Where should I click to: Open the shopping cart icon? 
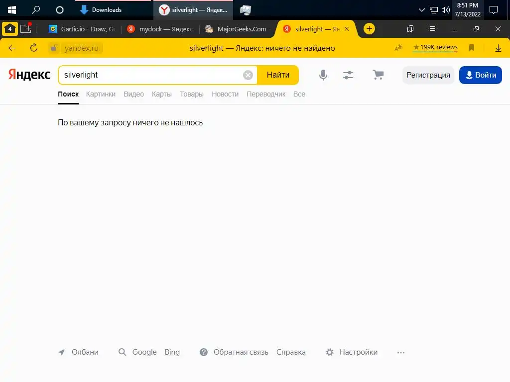pos(378,75)
